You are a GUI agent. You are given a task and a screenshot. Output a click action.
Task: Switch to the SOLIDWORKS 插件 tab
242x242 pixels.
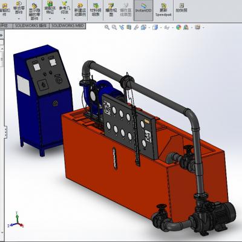[31, 26]
